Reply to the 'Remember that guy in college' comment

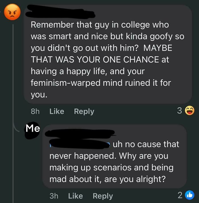(x=84, y=111)
